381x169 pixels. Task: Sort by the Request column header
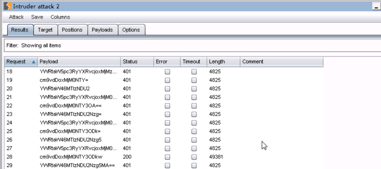[x=21, y=62]
